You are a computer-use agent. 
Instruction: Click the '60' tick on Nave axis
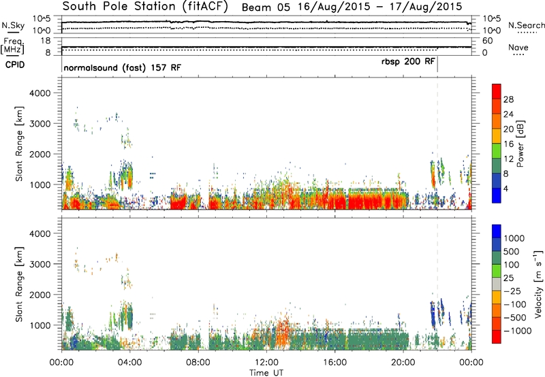487,41
